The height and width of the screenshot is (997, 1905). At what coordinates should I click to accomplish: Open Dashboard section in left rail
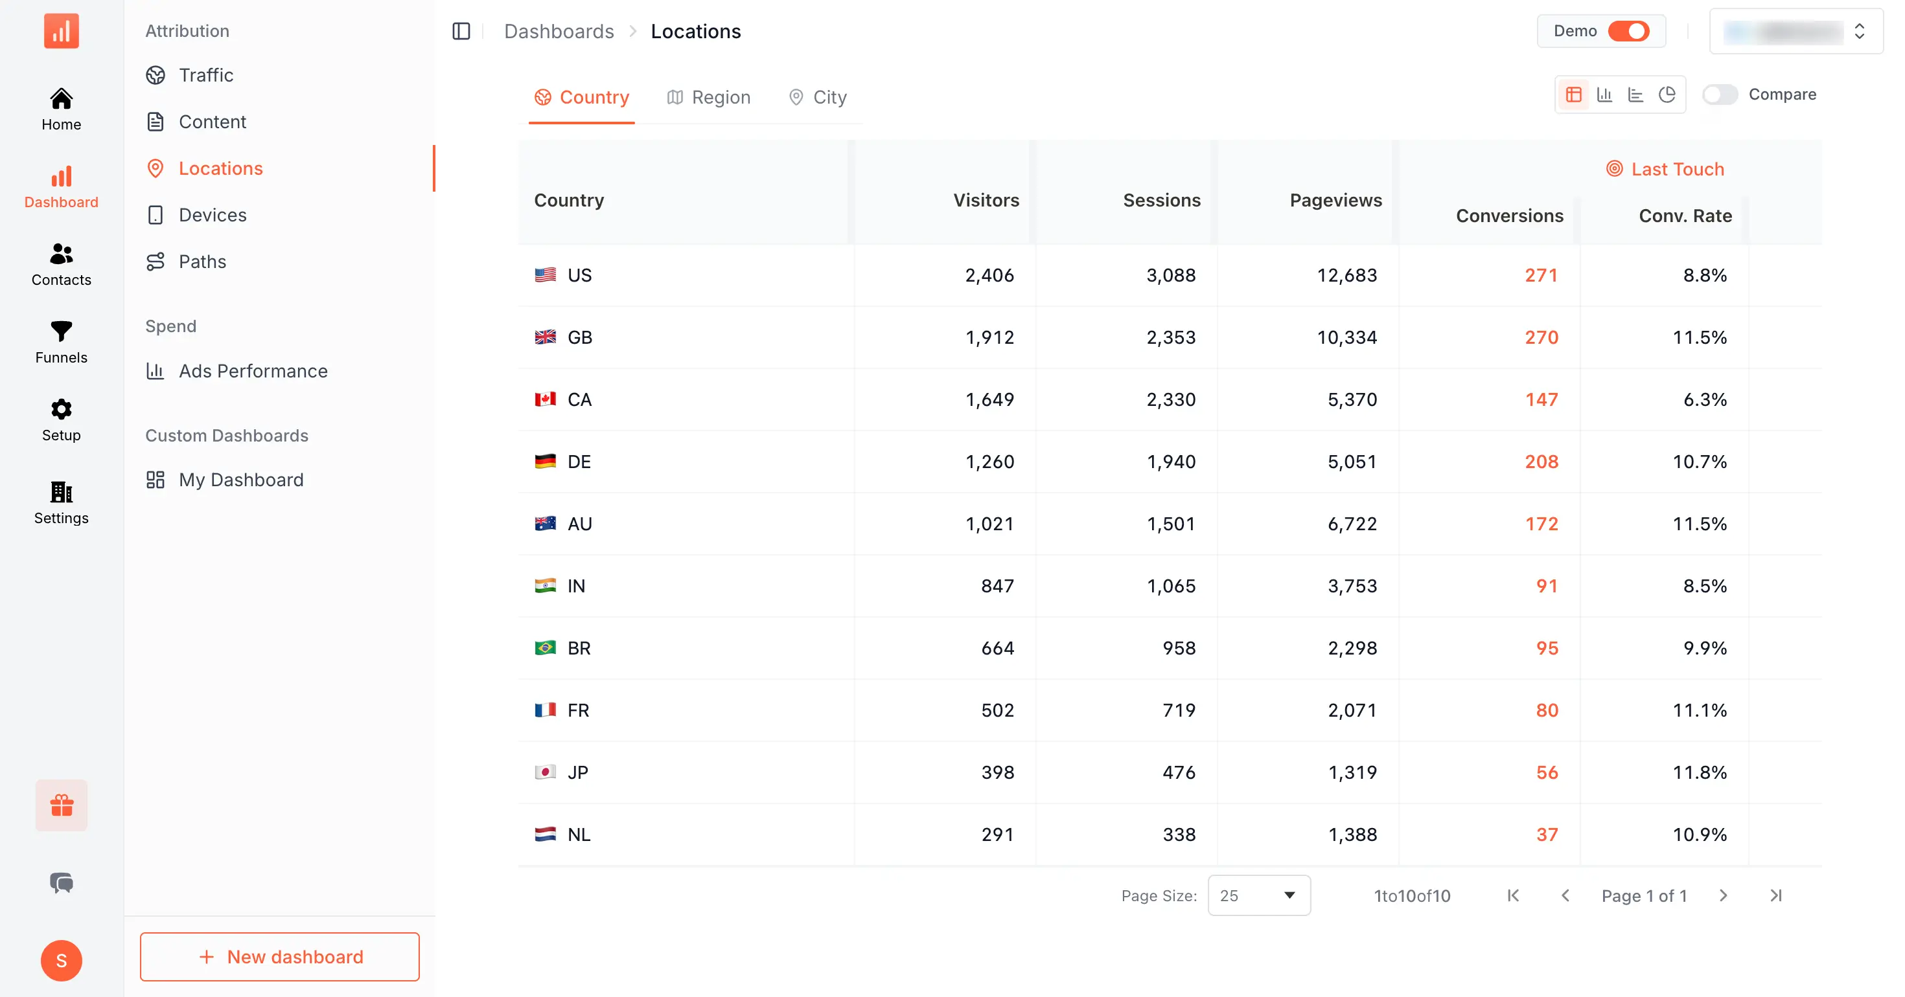(62, 187)
